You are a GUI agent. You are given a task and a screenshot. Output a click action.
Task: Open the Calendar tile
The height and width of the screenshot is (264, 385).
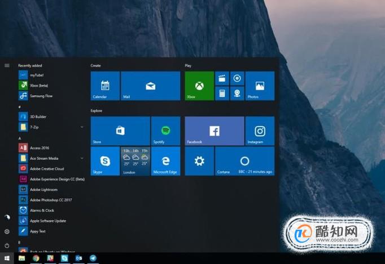[105, 86]
